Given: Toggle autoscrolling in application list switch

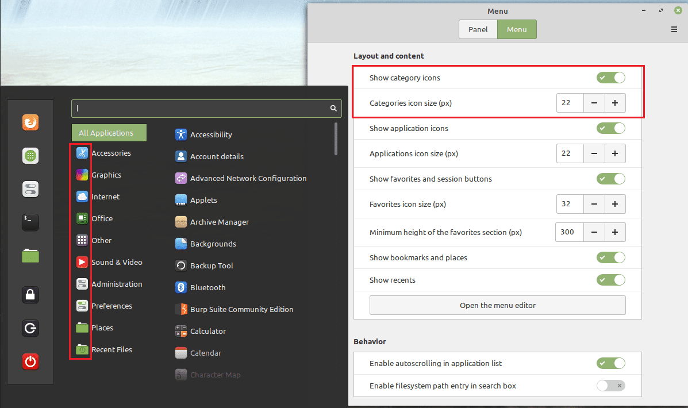Looking at the screenshot, I should pyautogui.click(x=611, y=363).
